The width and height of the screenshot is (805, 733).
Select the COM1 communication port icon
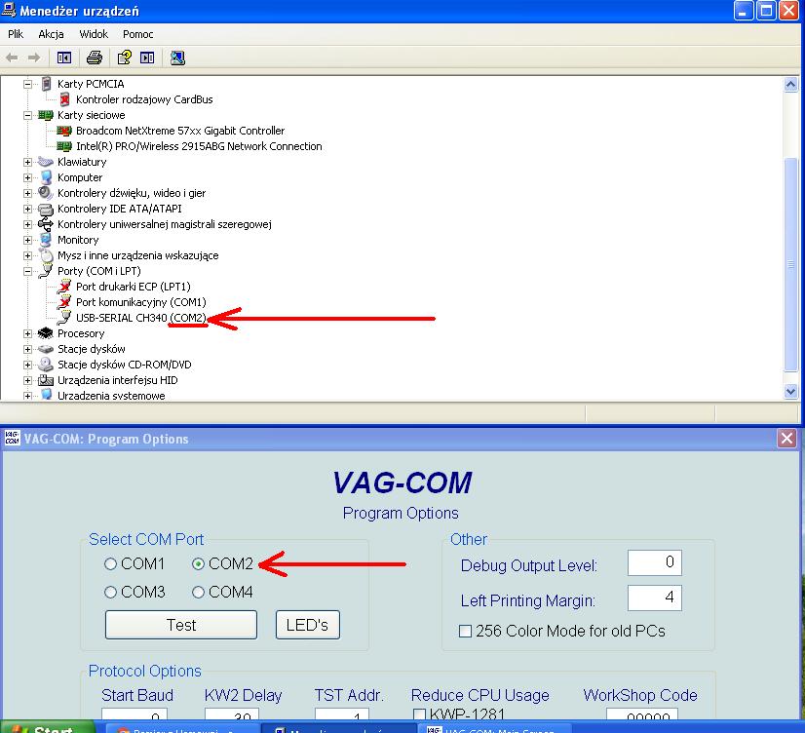(64, 302)
